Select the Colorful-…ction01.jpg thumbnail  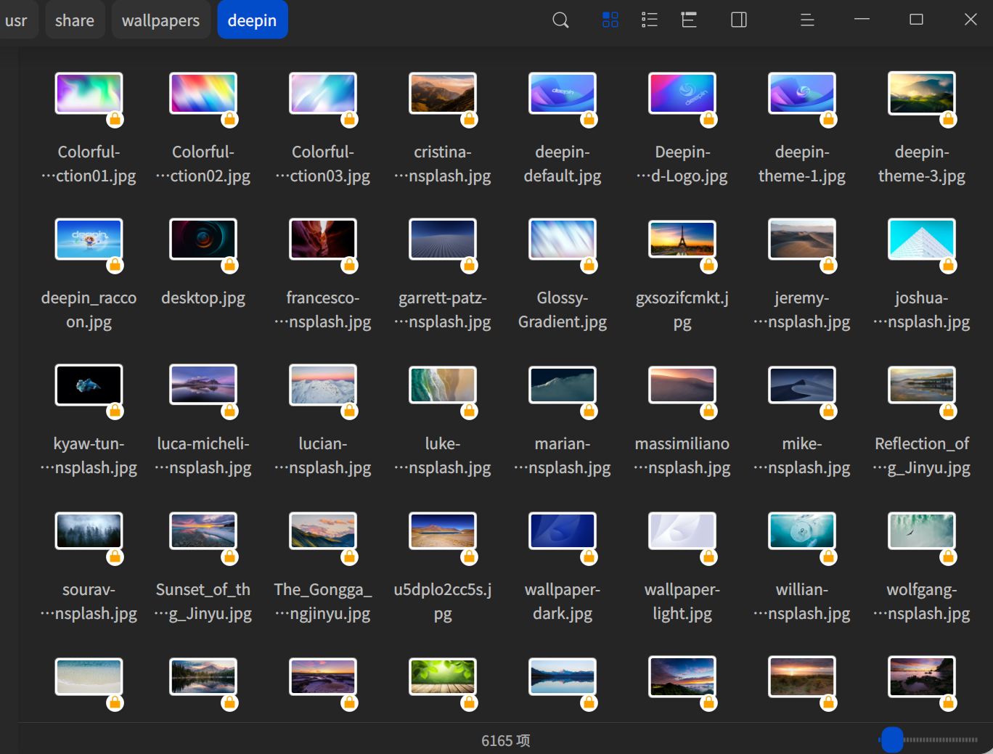[89, 94]
